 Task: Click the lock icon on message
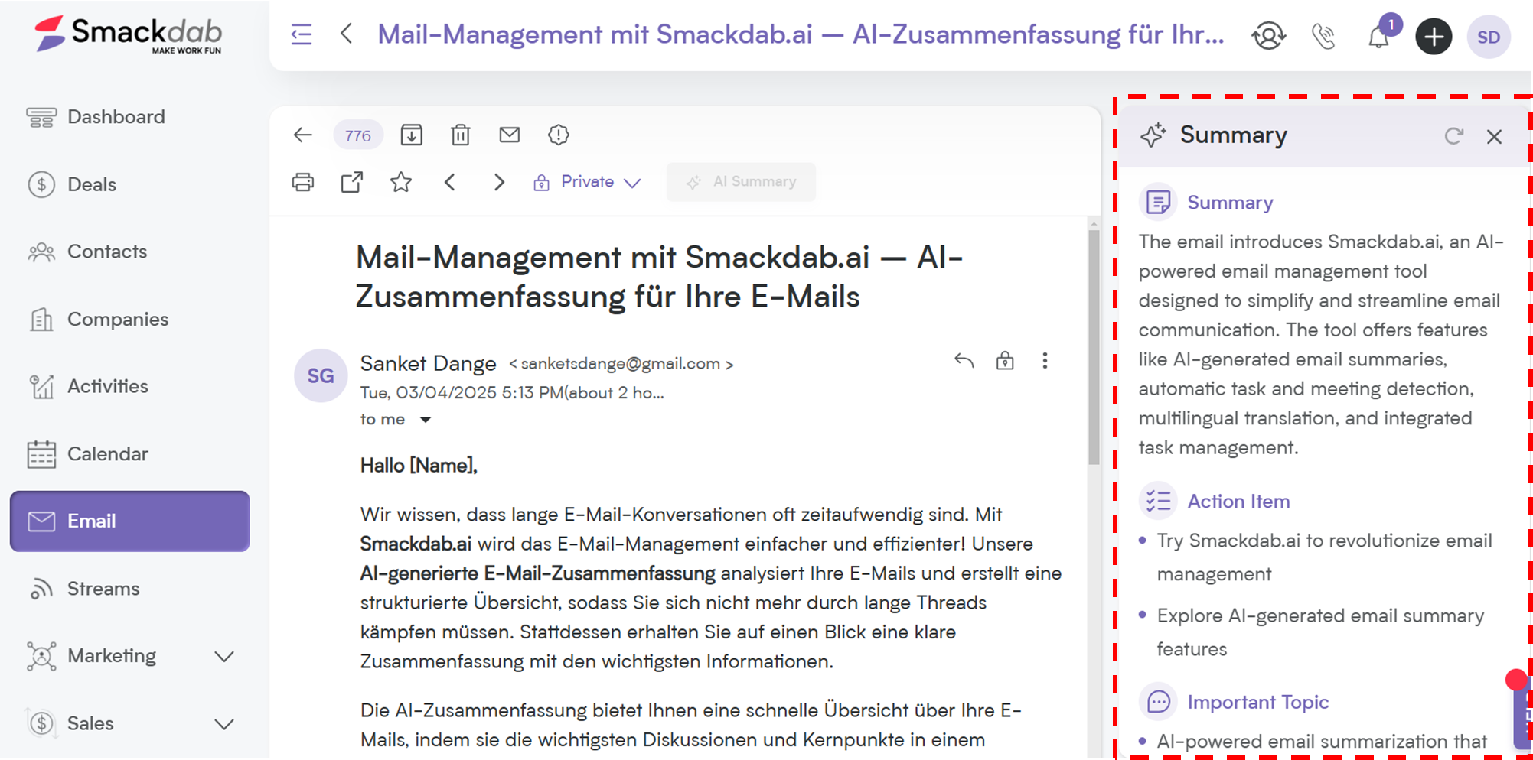tap(1005, 360)
